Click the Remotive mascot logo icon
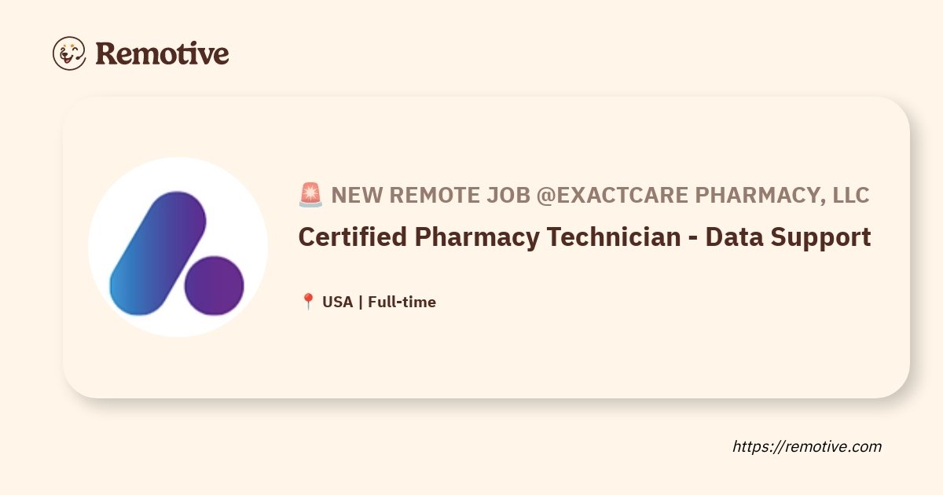 [69, 53]
